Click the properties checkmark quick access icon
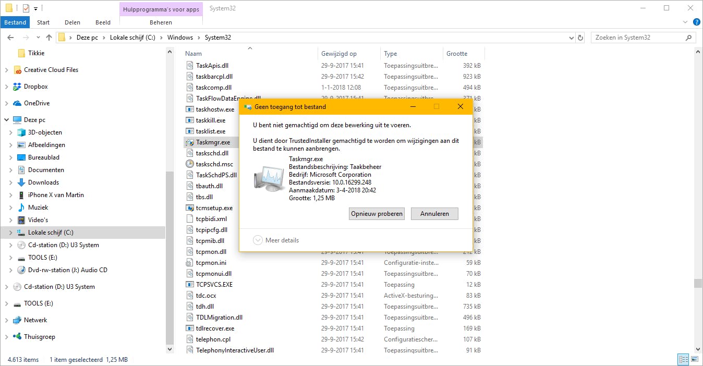The height and width of the screenshot is (366, 703). click(26, 8)
